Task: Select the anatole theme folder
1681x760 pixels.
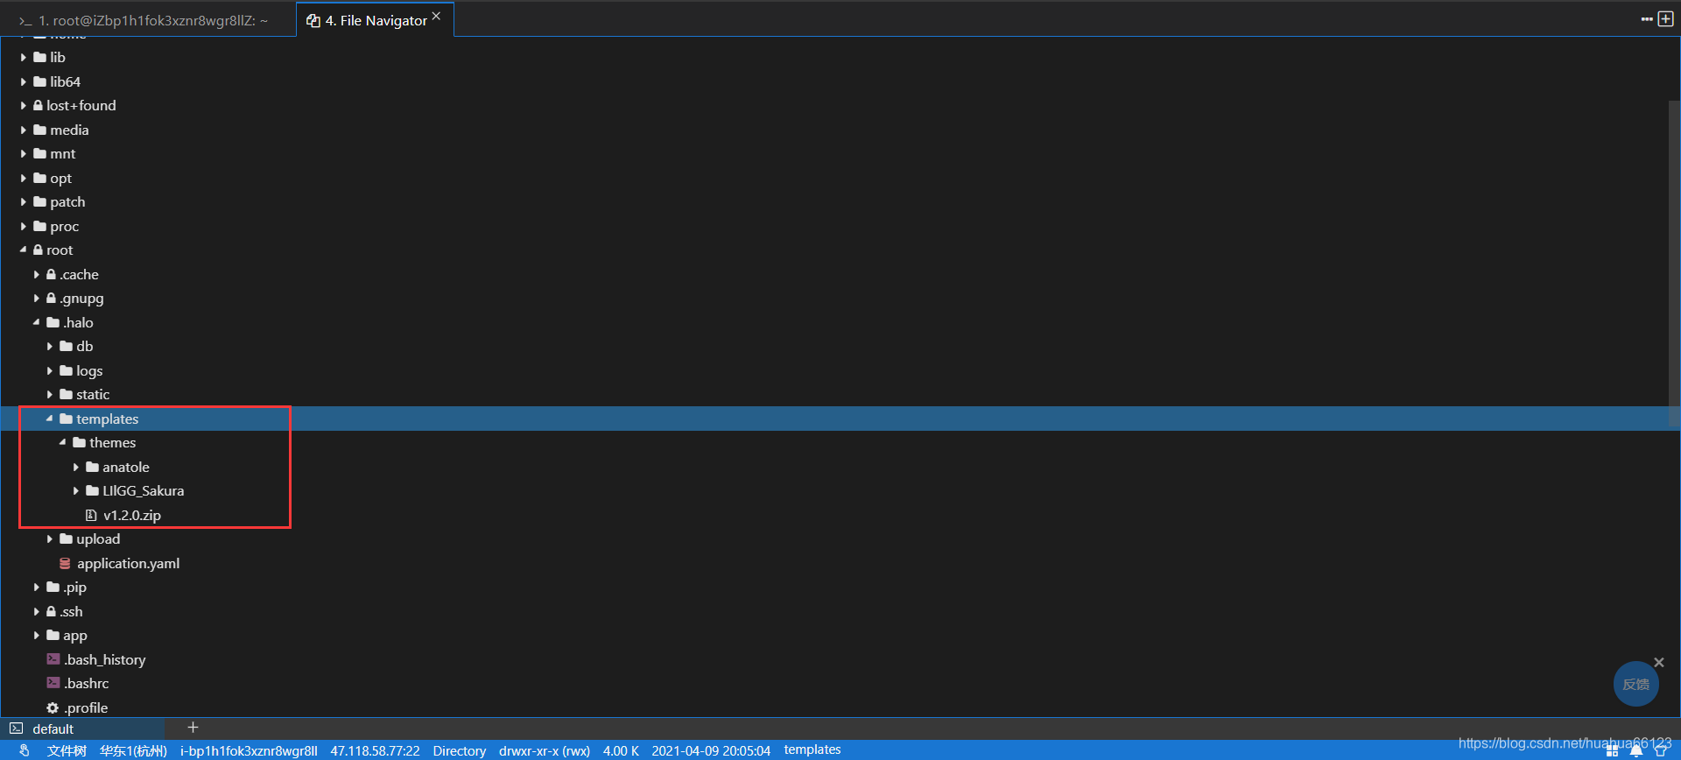Action: tap(126, 467)
